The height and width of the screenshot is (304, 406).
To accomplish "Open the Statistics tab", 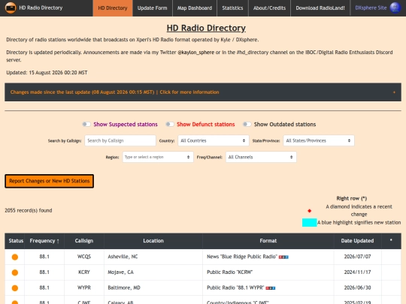I will (x=232, y=8).
